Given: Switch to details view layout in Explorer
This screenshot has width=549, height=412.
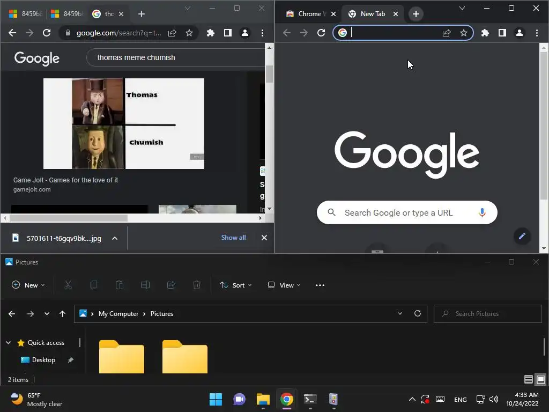Looking at the screenshot, I should pos(528,379).
